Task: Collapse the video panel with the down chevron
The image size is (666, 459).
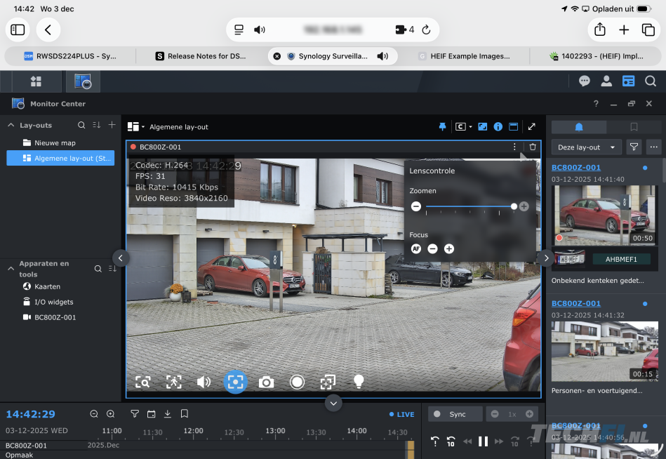Action: click(x=333, y=403)
